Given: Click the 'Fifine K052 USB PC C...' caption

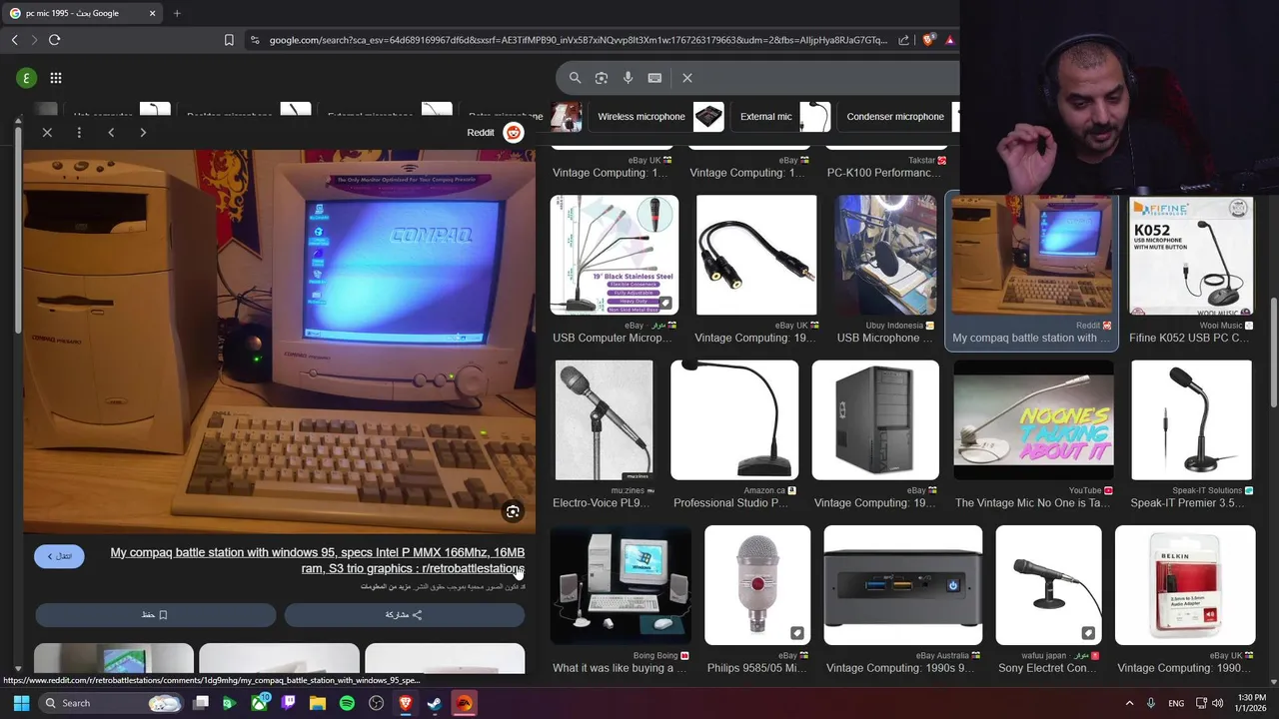Looking at the screenshot, I should pos(1189,338).
